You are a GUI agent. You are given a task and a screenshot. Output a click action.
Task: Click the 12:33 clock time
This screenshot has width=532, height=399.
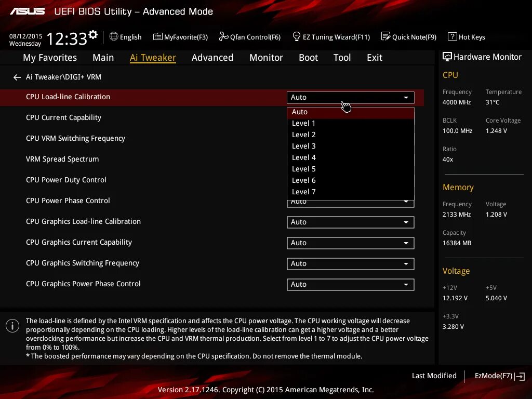[67, 38]
